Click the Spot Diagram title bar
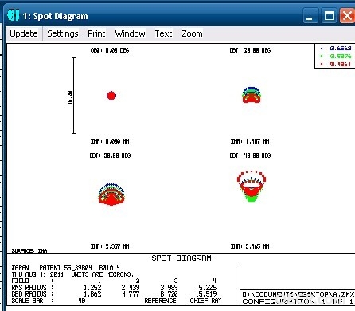Screen dimensions: 355x311 pos(159,16)
